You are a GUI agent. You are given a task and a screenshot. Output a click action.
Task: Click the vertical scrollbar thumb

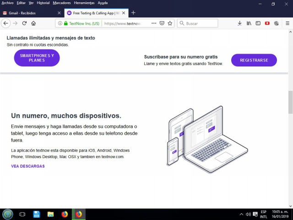tap(290, 102)
